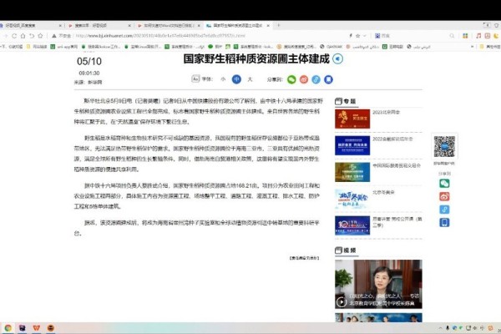Reload the page with browser refresh button
This screenshot has width=501, height=334.
tap(14, 36)
